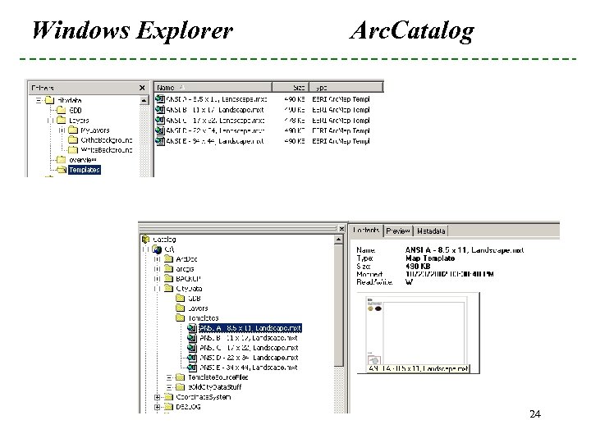This screenshot has width=591, height=443.
Task: Click ANSI E - 34 x 44 file name in Explorer
Action: coord(215,141)
